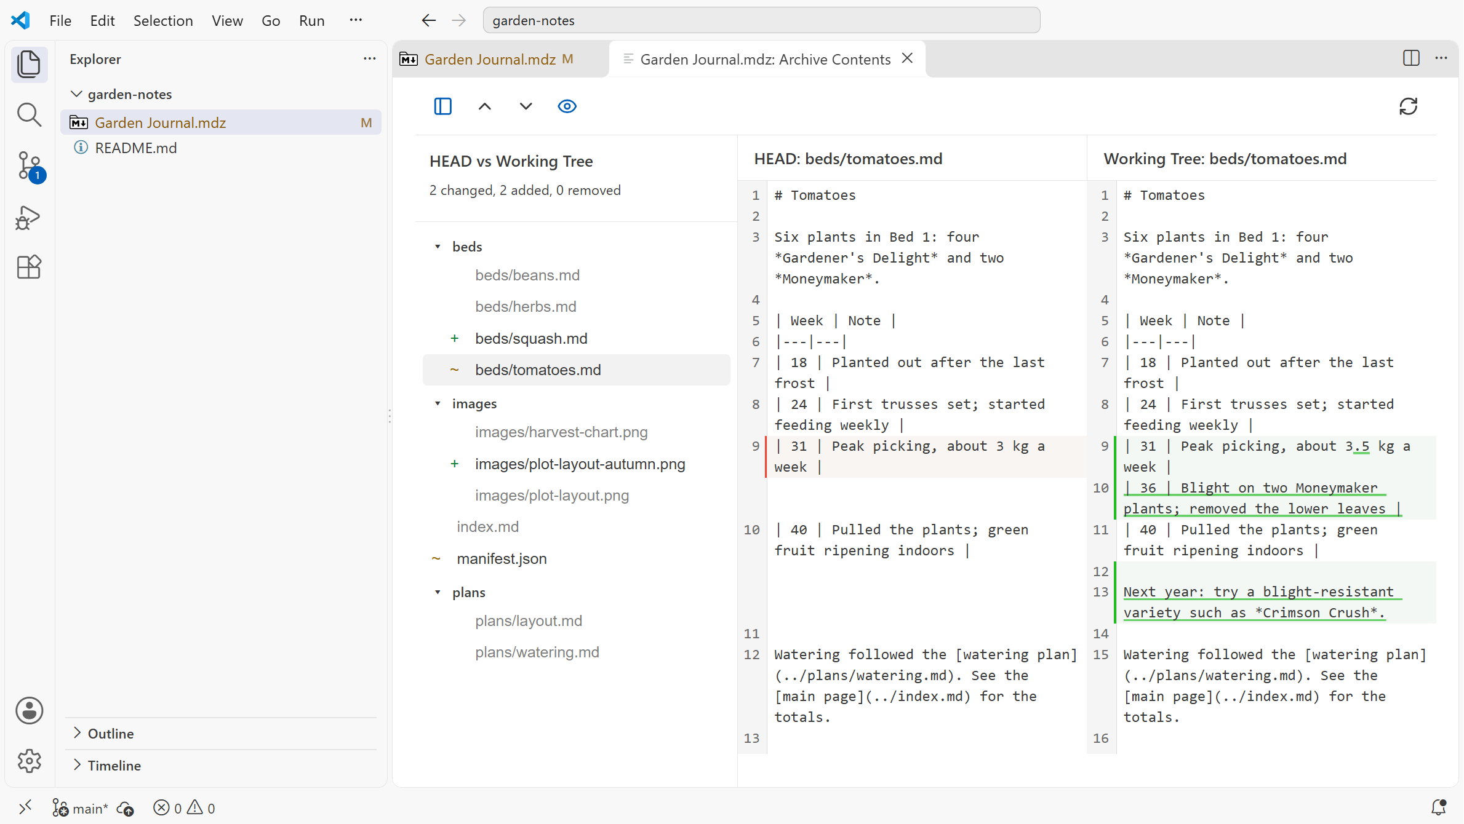Open the overflow menu after Run
The image size is (1464, 824).
[x=356, y=20]
